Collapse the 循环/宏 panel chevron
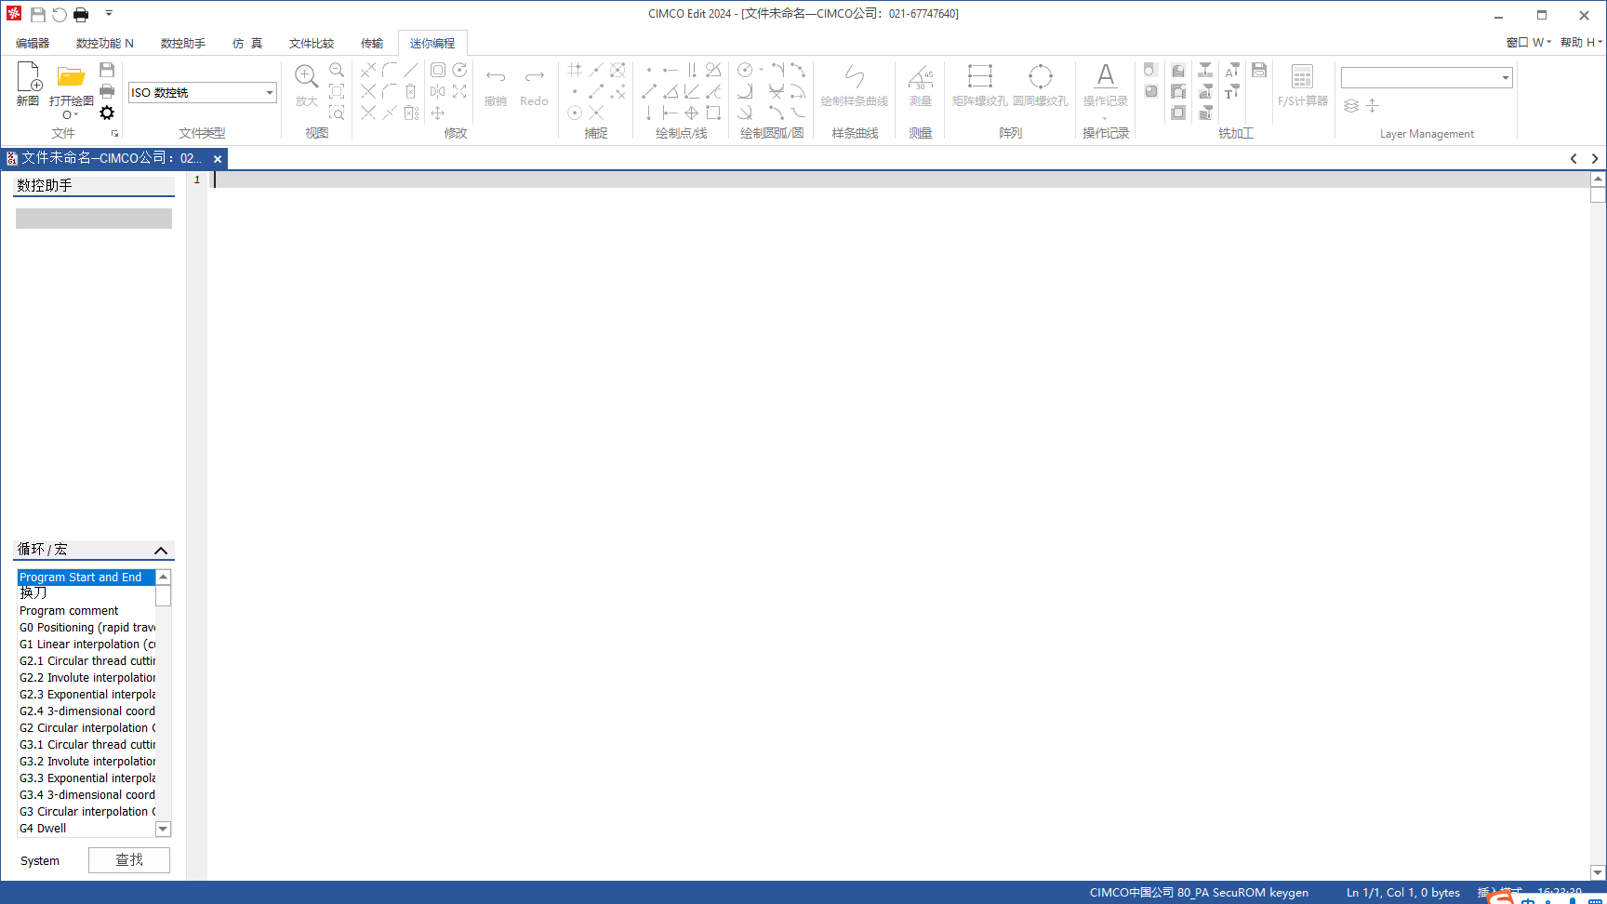Viewport: 1607px width, 904px height. coord(161,551)
